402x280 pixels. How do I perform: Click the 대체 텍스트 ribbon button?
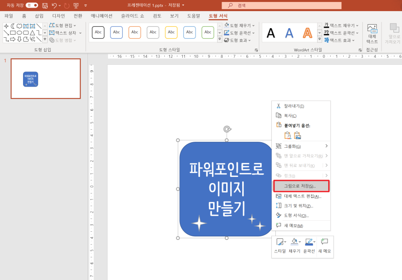pos(372,34)
